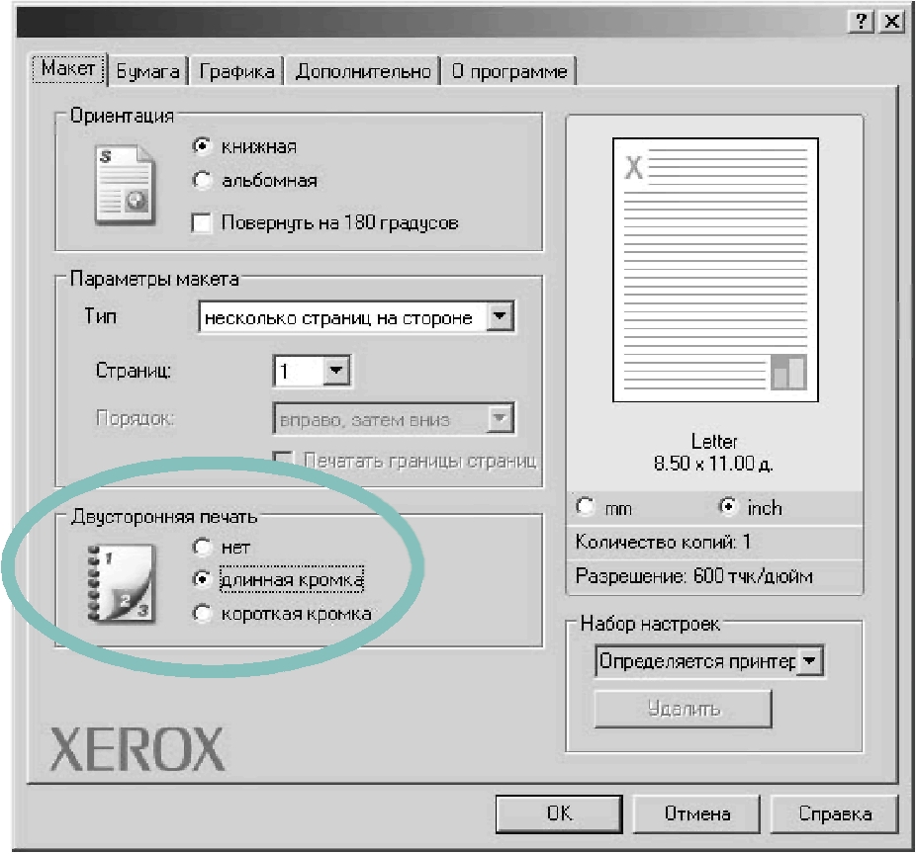
Task: Click the page preview thumbnail
Action: coord(714,270)
